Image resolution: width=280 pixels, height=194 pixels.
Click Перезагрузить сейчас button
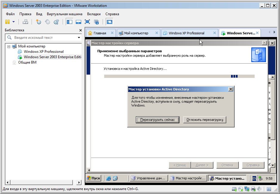157,120
